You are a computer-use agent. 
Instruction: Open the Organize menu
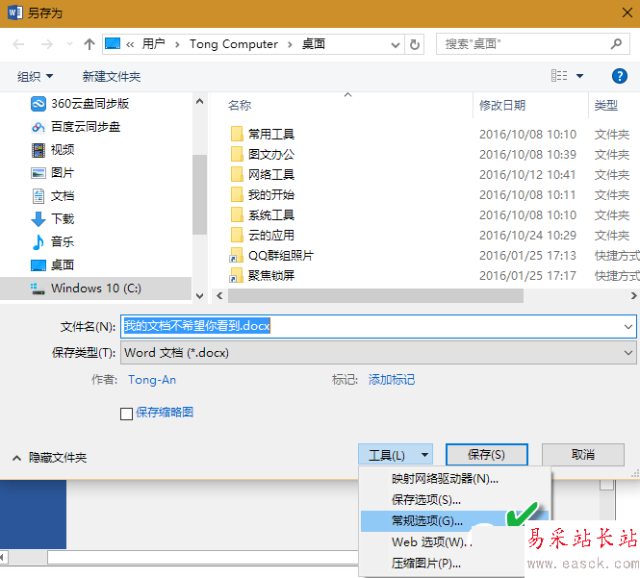click(35, 76)
